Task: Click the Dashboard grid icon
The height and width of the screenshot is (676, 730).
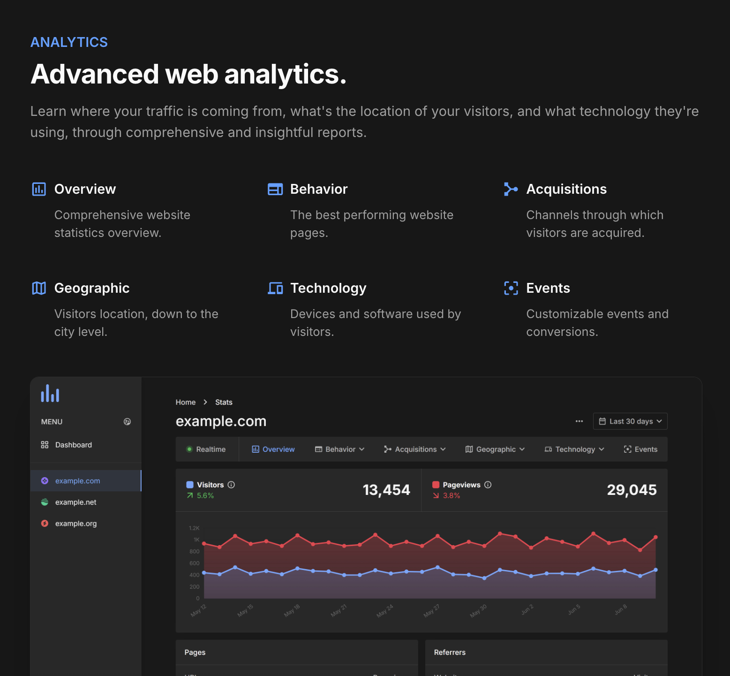Action: pos(45,445)
